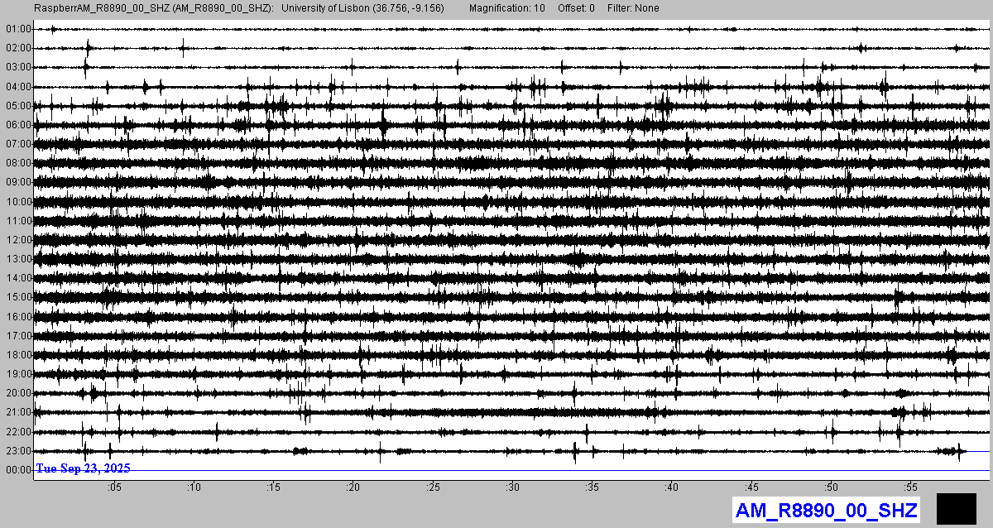
Task: Click the AM_R8890_00_SHZ station label in blue
Action: click(826, 510)
